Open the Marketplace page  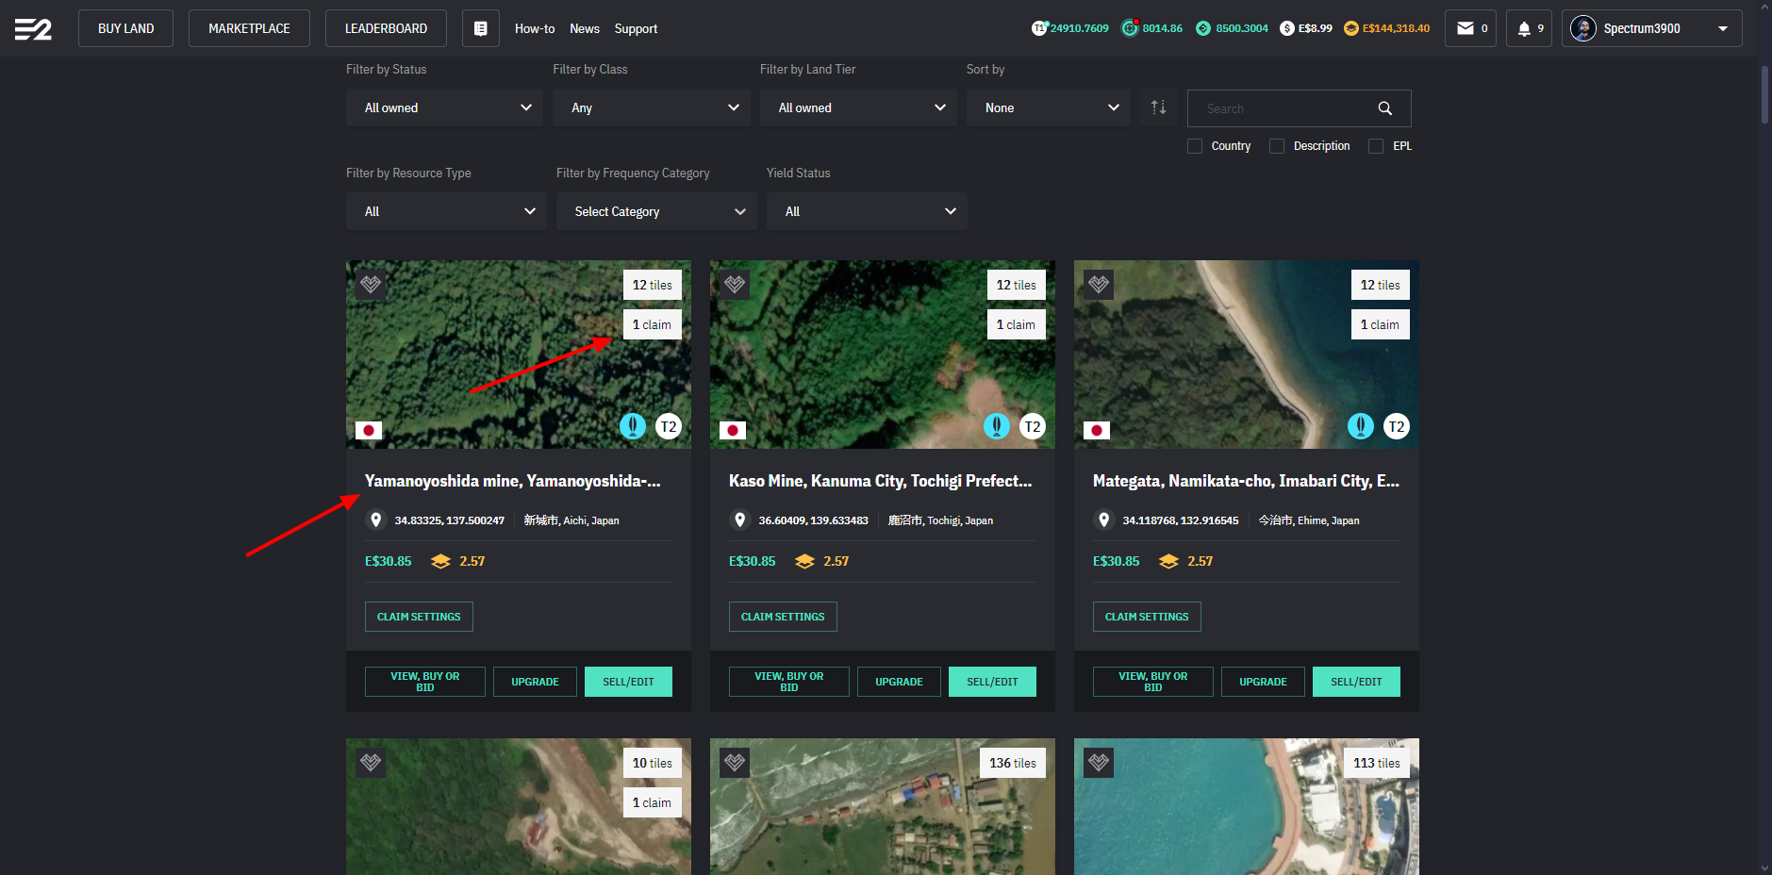coord(249,28)
